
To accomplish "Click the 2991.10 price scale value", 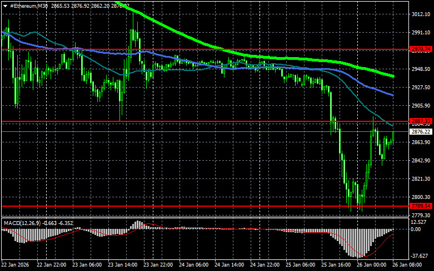I will [x=421, y=33].
